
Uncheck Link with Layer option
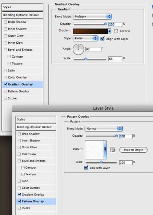pos(86,168)
